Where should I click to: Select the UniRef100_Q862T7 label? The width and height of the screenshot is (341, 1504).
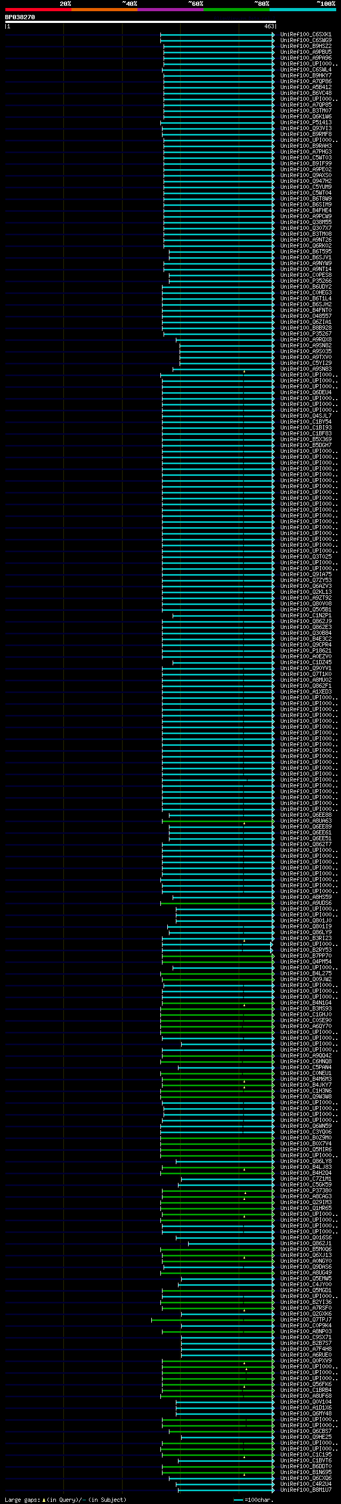306,844
